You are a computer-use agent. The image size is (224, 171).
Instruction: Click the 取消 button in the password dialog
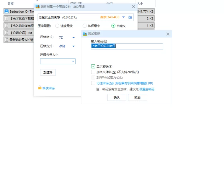click(137, 97)
